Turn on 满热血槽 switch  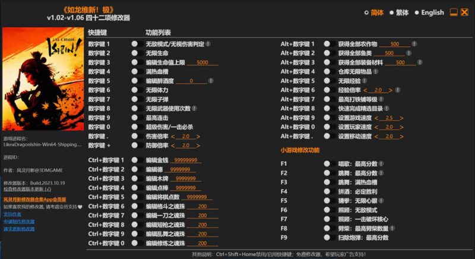point(137,72)
